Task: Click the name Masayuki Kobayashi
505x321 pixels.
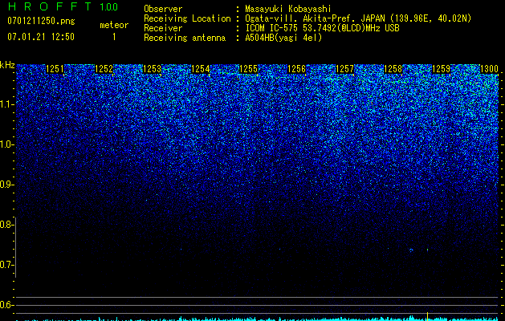Action: (288, 9)
